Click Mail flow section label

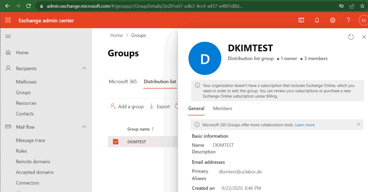point(25,127)
